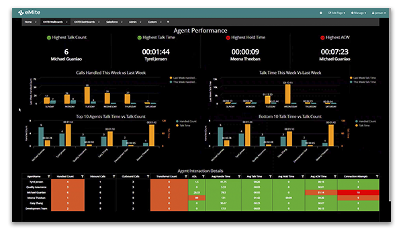Sort by Handled Count column header
403x242 pixels.
click(x=65, y=176)
